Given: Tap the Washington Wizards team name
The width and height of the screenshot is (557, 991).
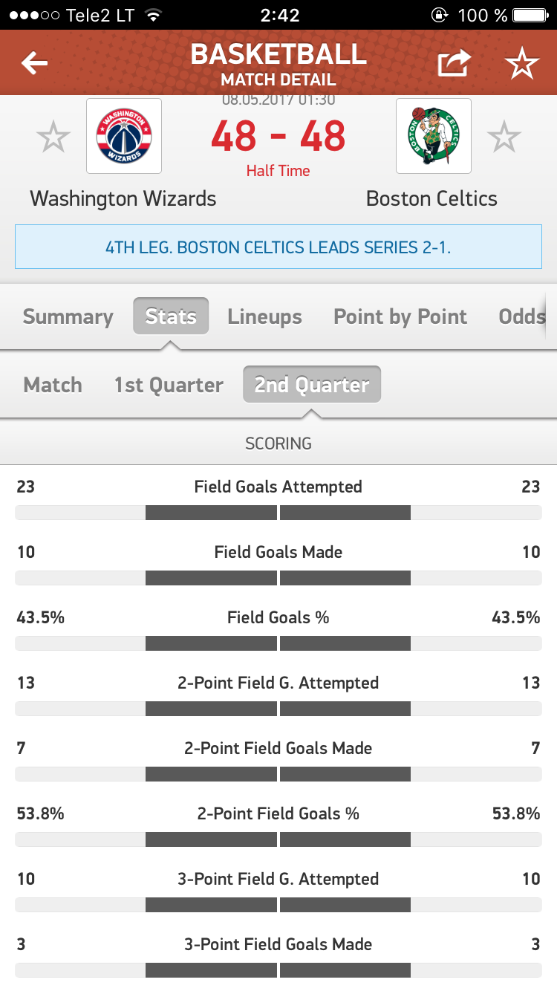Looking at the screenshot, I should click(123, 198).
